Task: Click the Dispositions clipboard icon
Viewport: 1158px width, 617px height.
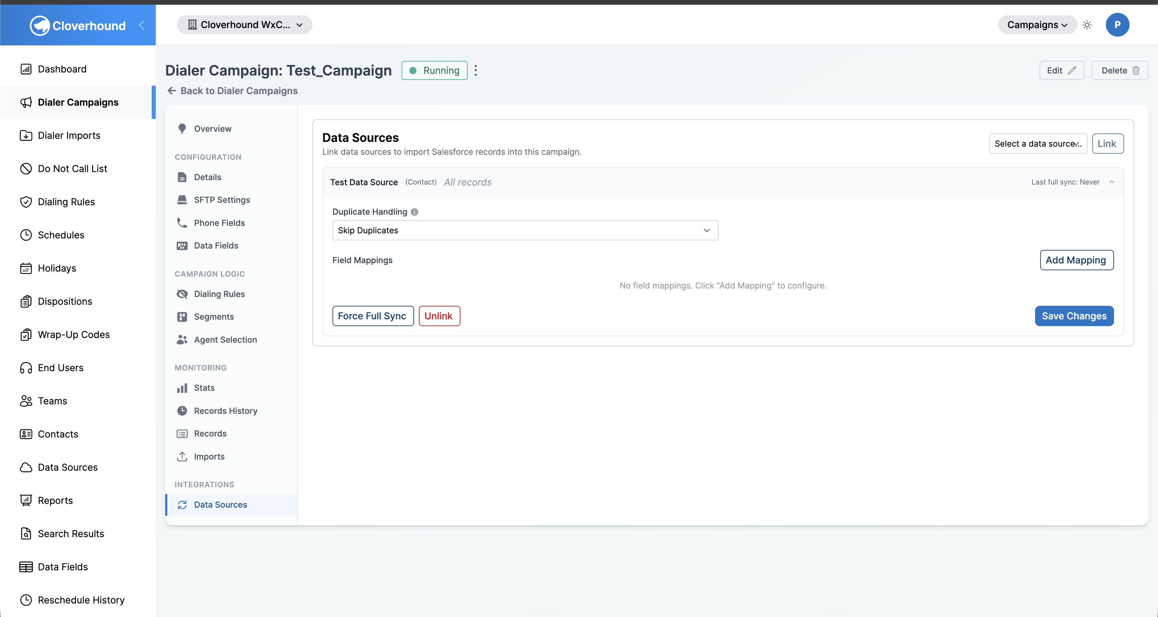Action: point(26,301)
